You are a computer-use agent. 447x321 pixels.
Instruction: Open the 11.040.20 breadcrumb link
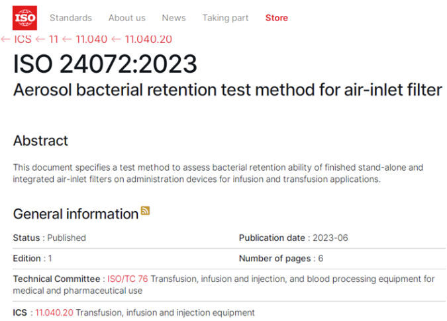[148, 39]
